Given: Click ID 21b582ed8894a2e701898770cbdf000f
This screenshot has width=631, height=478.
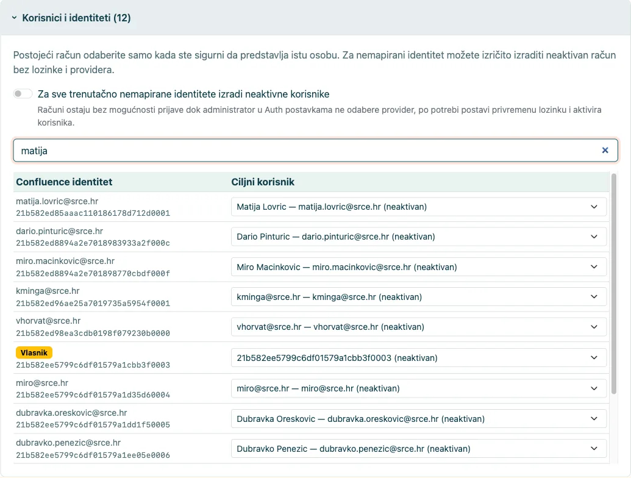Looking at the screenshot, I should click(93, 273).
